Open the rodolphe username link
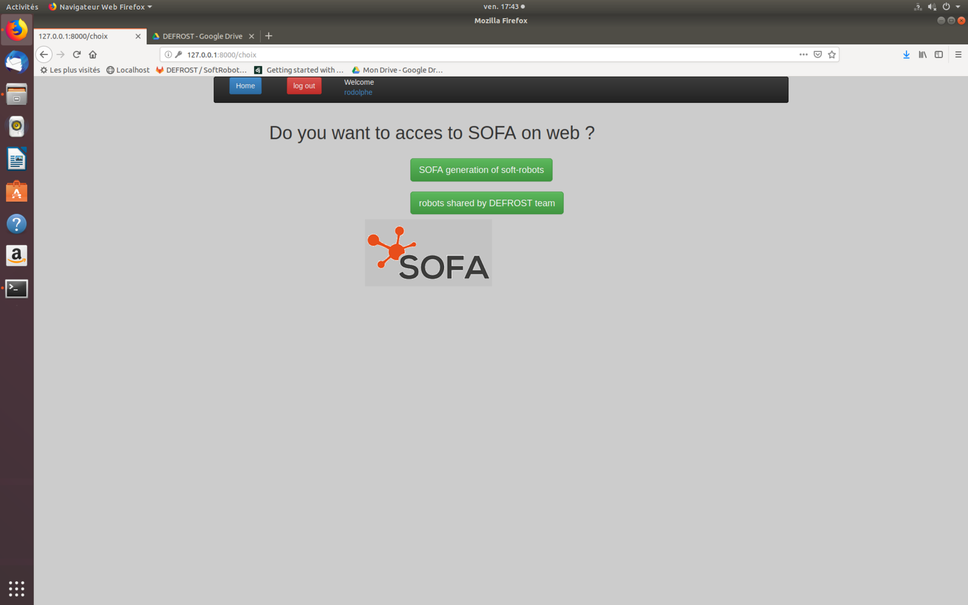This screenshot has width=968, height=605. tap(358, 93)
